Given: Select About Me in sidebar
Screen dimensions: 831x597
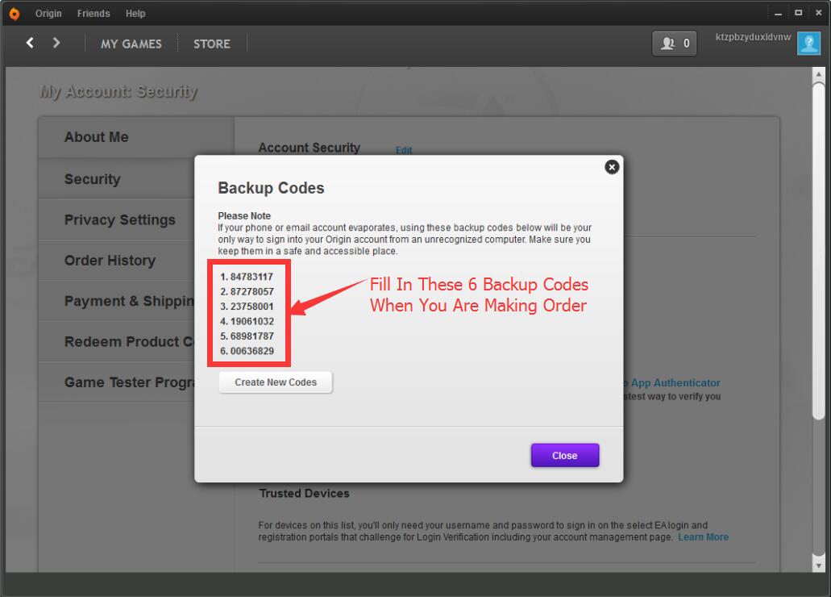Looking at the screenshot, I should pyautogui.click(x=97, y=137).
